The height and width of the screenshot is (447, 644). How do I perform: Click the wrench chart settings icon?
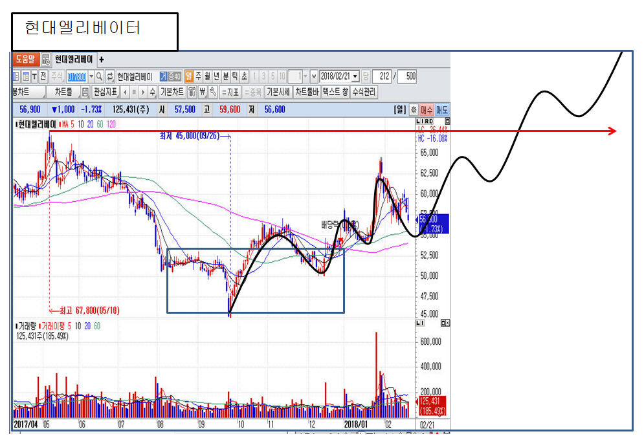pyautogui.click(x=212, y=92)
